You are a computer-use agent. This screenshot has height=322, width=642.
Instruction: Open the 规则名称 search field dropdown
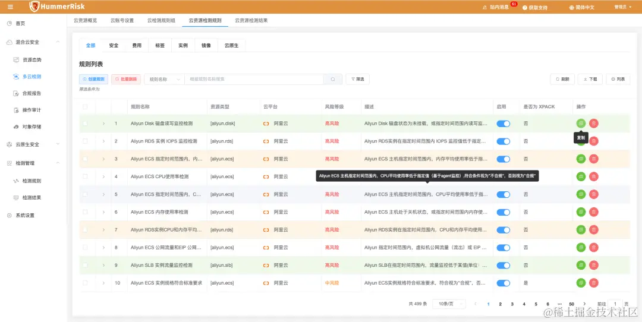pyautogui.click(x=164, y=80)
